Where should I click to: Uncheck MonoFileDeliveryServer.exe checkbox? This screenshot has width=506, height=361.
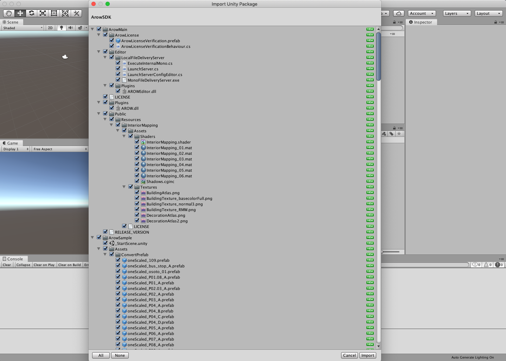[x=118, y=80]
